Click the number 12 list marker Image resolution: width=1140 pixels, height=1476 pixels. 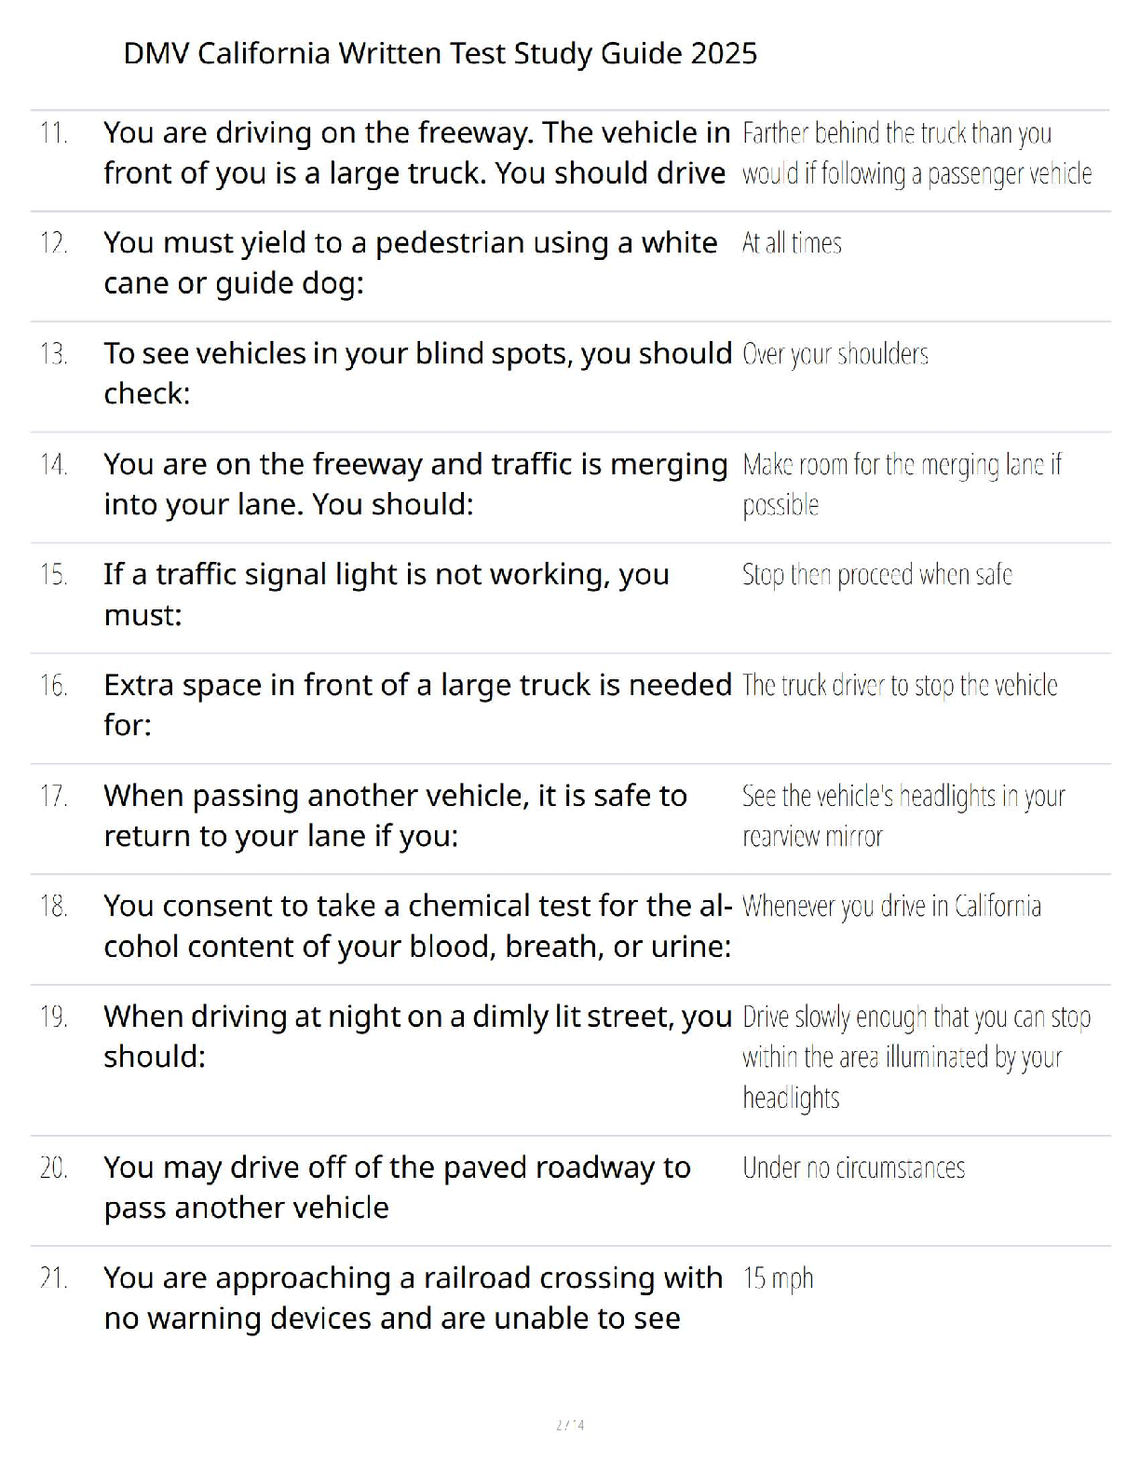coord(54,243)
